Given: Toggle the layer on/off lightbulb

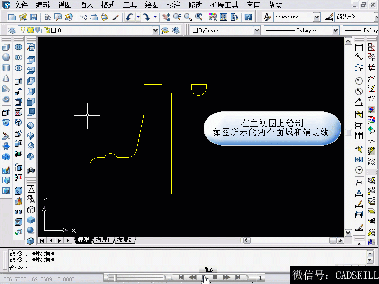Looking at the screenshot, I should [23, 30].
